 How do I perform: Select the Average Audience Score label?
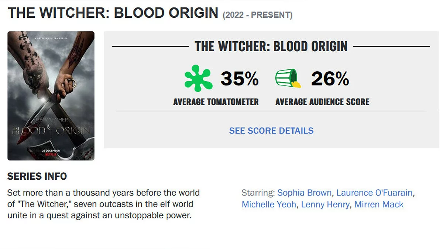(322, 102)
